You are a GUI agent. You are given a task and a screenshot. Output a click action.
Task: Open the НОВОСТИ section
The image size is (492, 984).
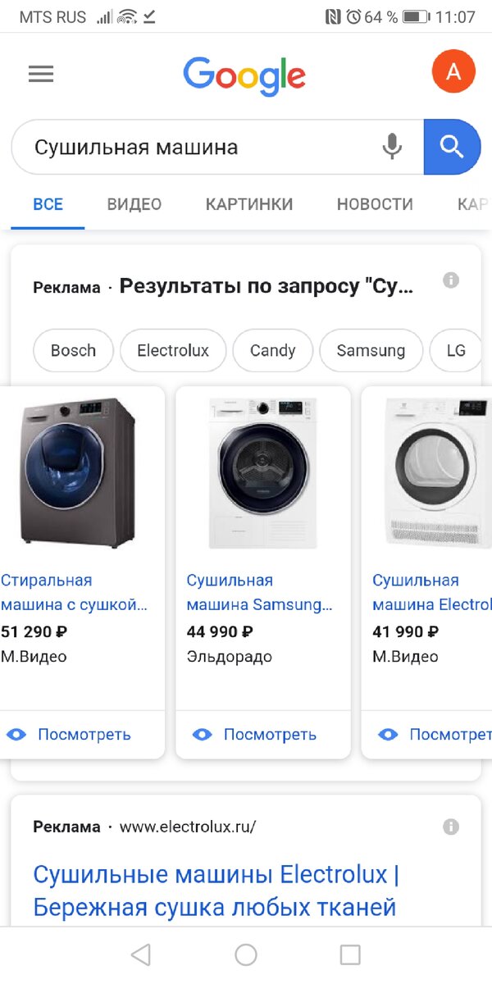coord(374,204)
